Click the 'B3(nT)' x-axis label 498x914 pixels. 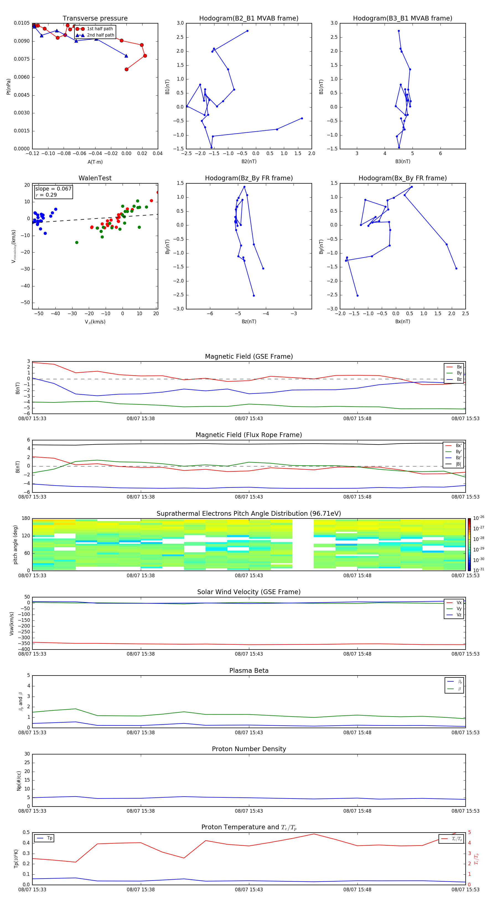pyautogui.click(x=403, y=161)
